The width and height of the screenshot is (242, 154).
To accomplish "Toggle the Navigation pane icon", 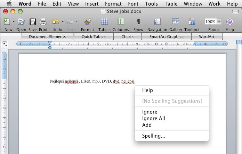I will 157,22.
